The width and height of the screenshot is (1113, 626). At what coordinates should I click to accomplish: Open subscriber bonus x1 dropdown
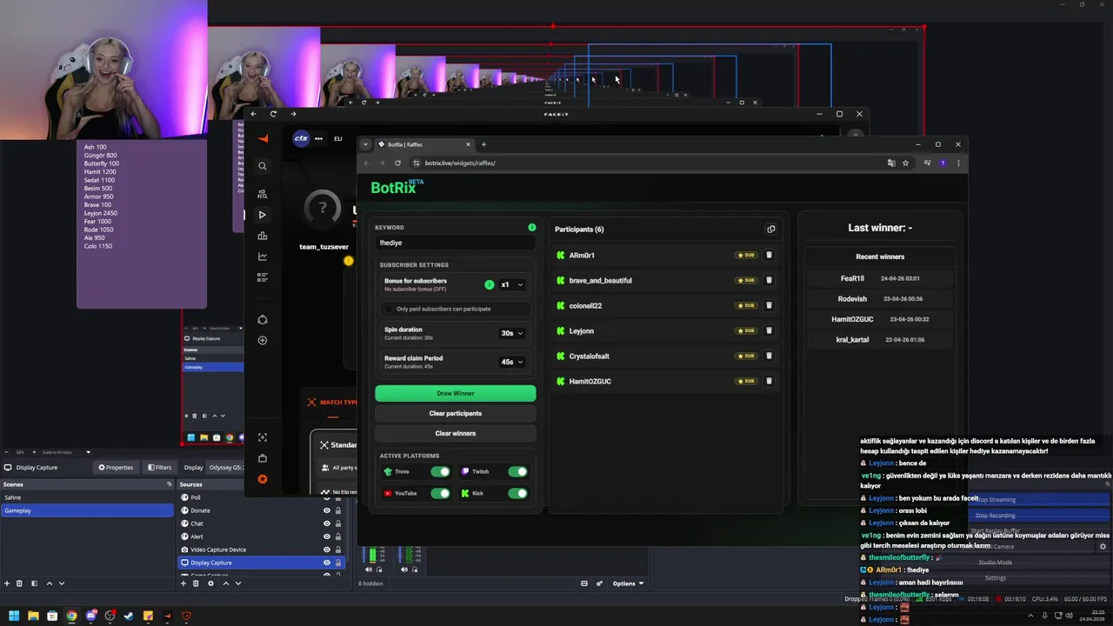point(512,284)
